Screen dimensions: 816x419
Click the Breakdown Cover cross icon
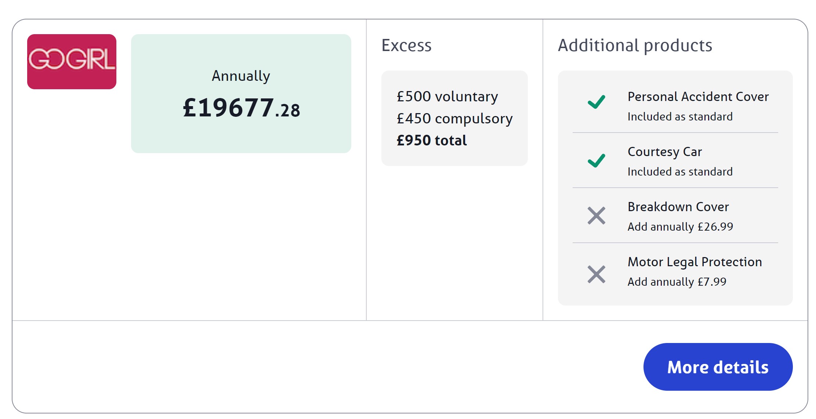(x=596, y=216)
